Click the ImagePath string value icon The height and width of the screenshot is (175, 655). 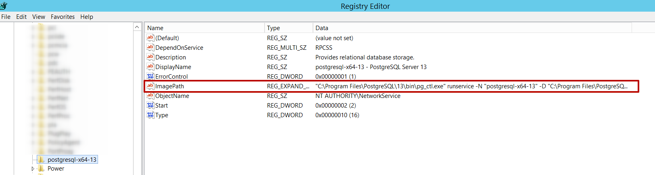click(150, 86)
